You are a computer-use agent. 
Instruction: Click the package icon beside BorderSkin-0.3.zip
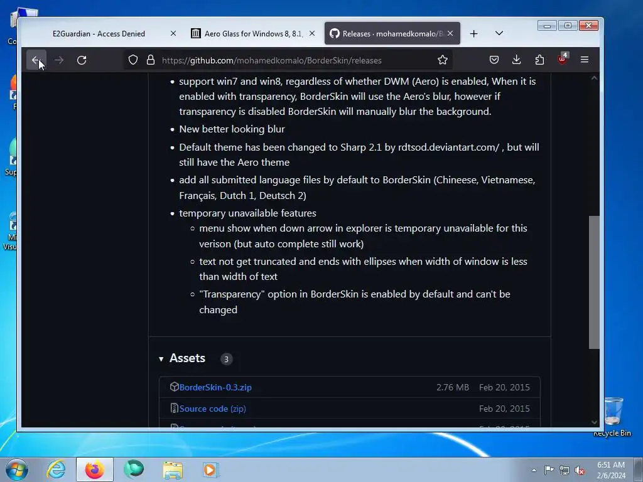[175, 387]
